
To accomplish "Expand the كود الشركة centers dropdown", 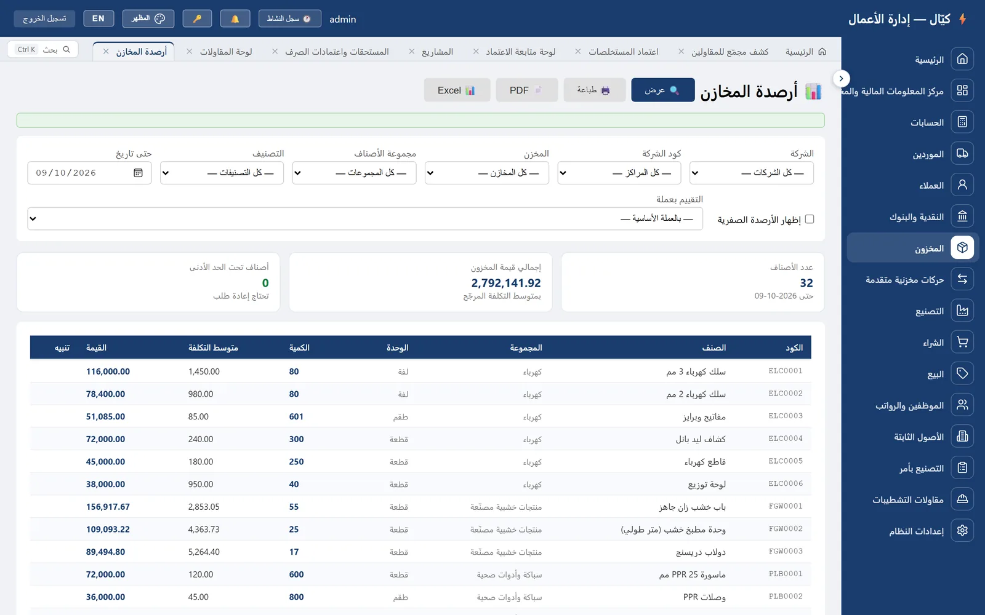I will click(x=619, y=173).
